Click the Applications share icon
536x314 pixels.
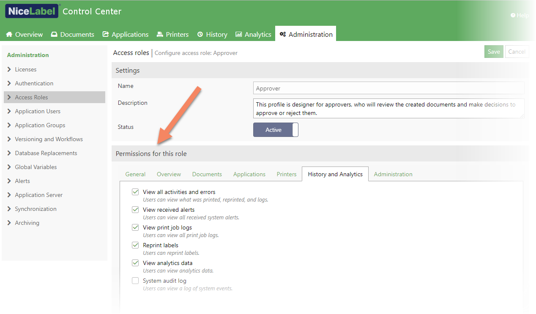pos(105,34)
